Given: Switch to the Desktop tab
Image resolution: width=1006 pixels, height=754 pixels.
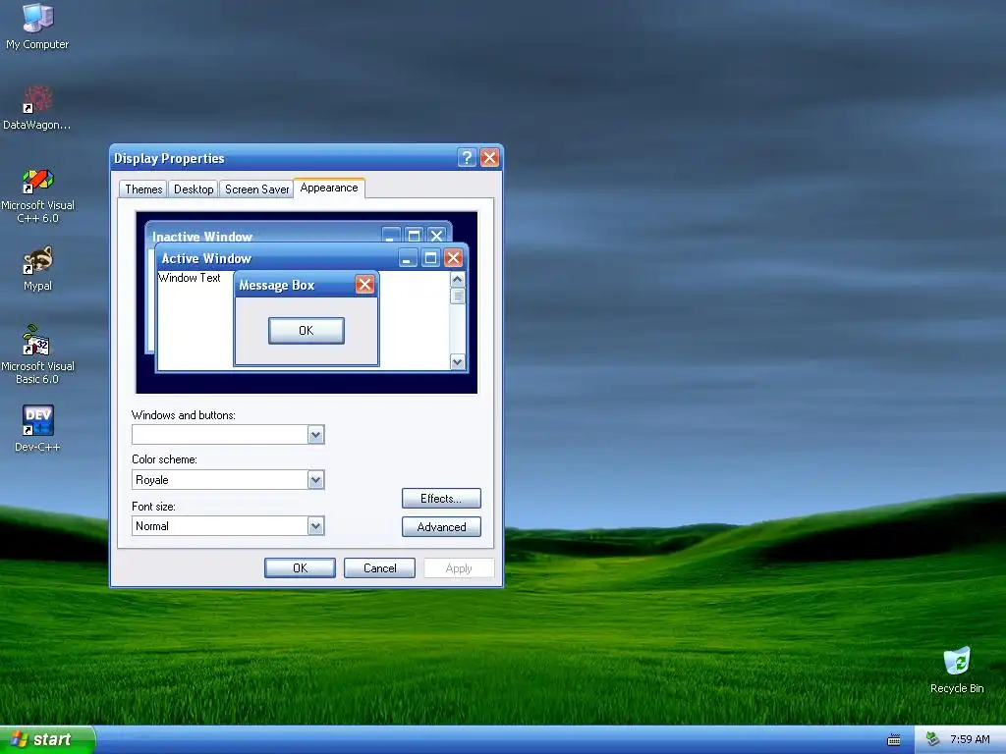Looking at the screenshot, I should click(194, 189).
